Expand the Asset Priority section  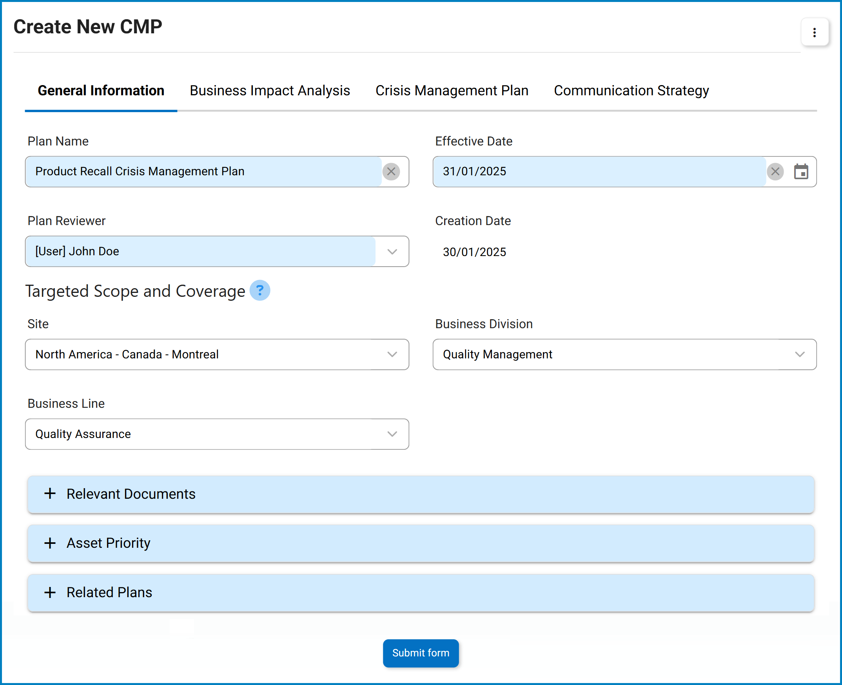point(421,543)
